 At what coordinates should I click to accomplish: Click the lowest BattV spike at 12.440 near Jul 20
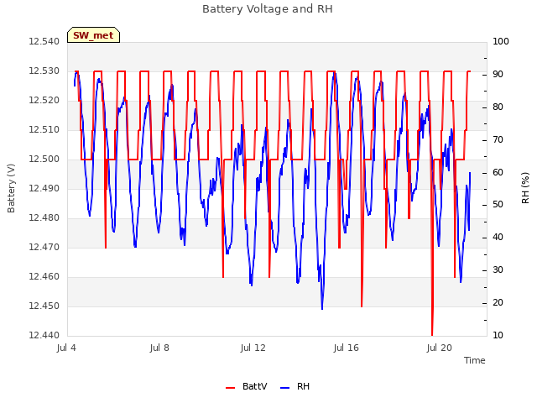point(432,334)
